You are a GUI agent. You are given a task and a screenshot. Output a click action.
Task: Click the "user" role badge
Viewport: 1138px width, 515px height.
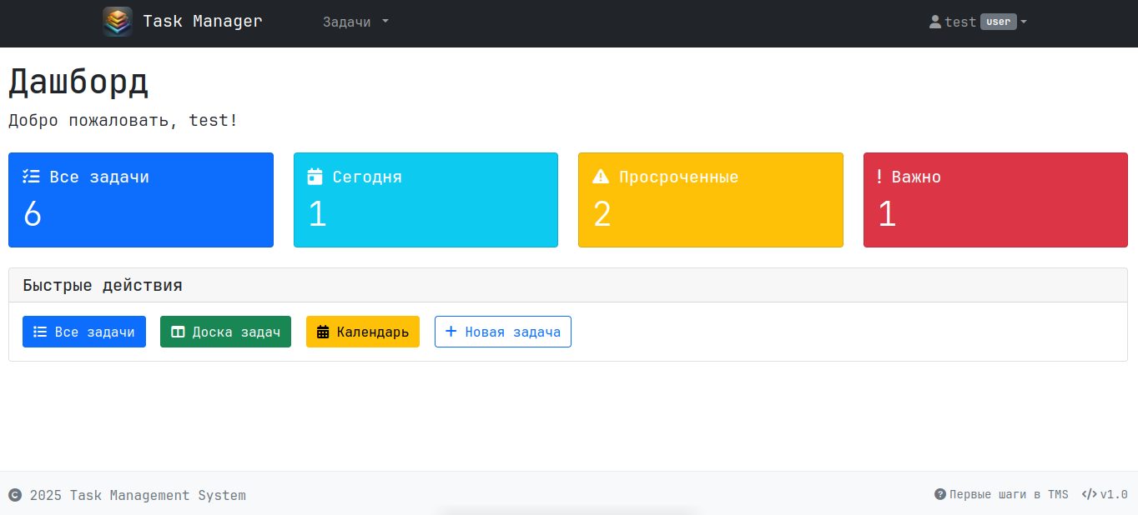(x=998, y=22)
